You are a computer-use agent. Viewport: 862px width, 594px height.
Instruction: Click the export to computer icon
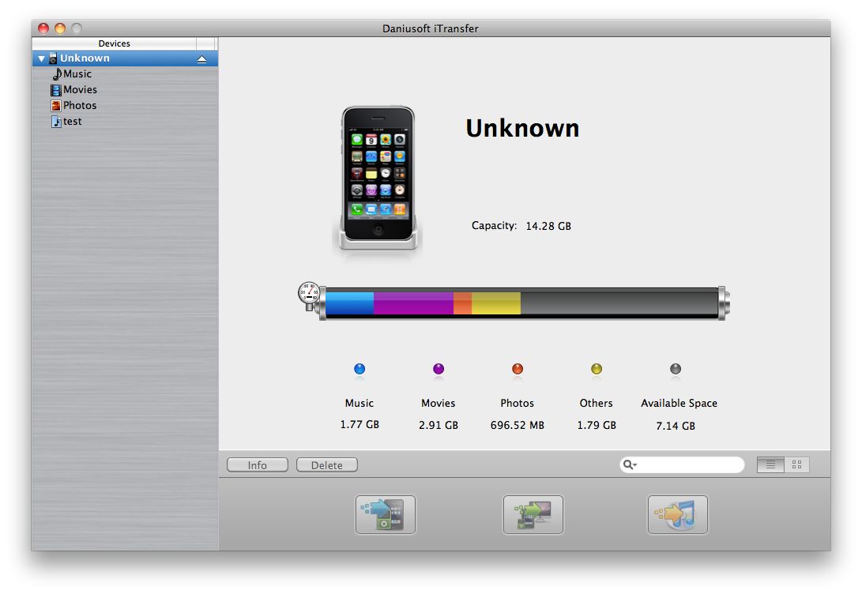tap(533, 514)
